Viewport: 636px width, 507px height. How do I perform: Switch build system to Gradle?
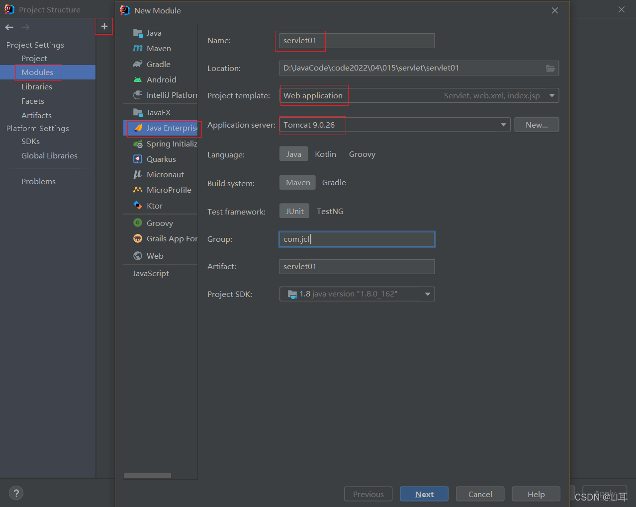tap(334, 182)
